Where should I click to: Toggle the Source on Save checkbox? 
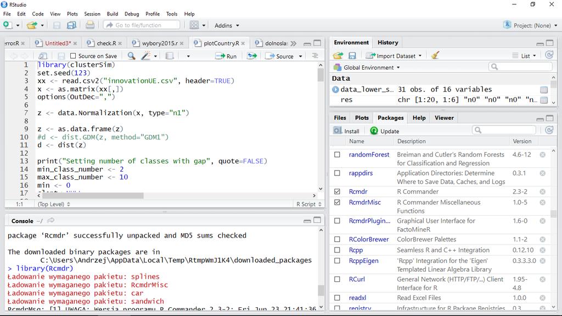click(73, 56)
